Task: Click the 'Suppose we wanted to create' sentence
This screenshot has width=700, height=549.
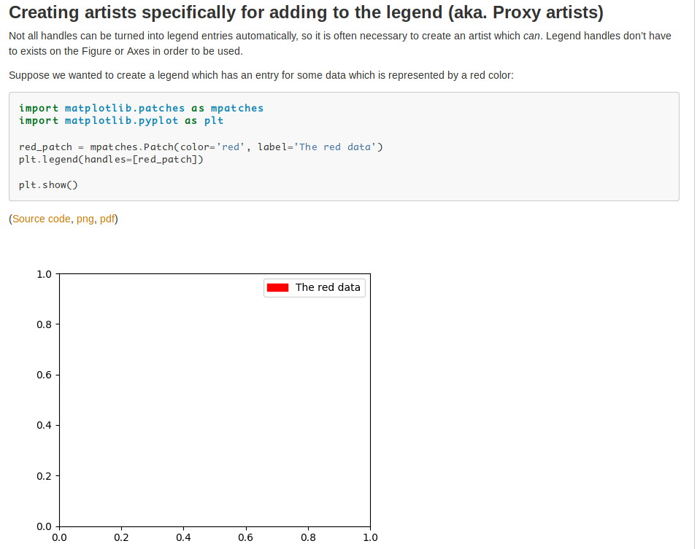Action: [261, 75]
